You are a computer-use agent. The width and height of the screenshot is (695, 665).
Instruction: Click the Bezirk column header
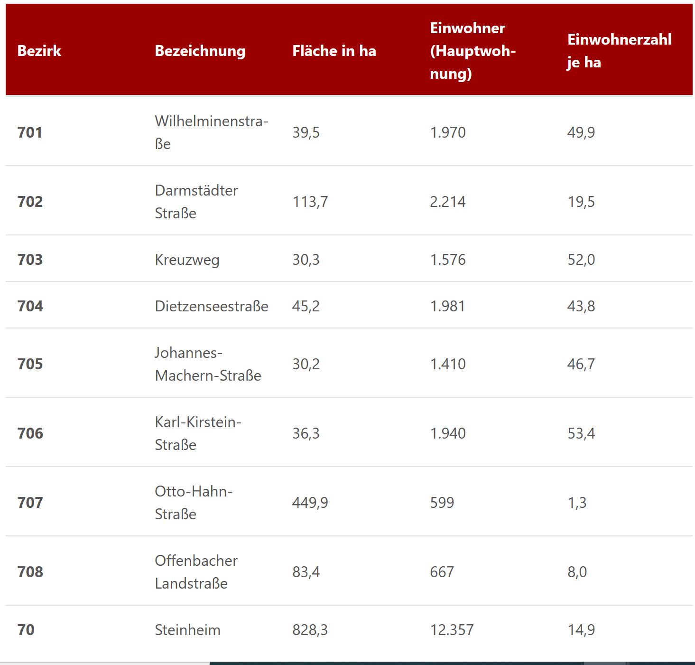tap(39, 51)
